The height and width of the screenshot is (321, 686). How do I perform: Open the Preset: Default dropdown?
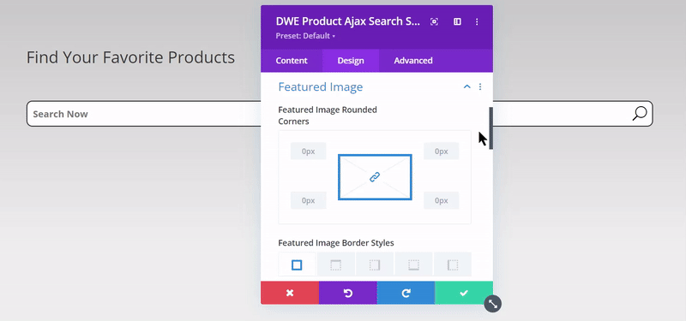pyautogui.click(x=305, y=36)
